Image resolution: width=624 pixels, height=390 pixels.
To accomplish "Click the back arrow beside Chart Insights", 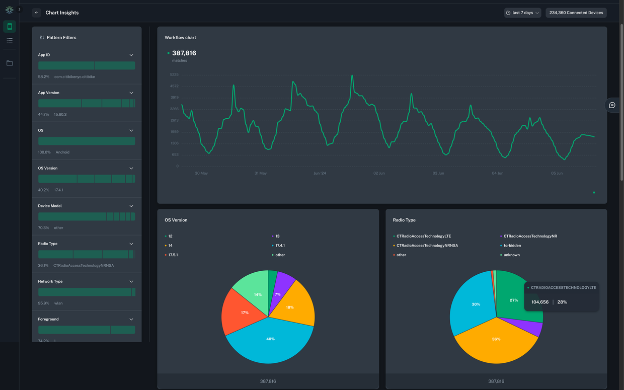I will (36, 13).
